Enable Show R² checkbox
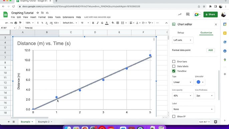 point(174,116)
